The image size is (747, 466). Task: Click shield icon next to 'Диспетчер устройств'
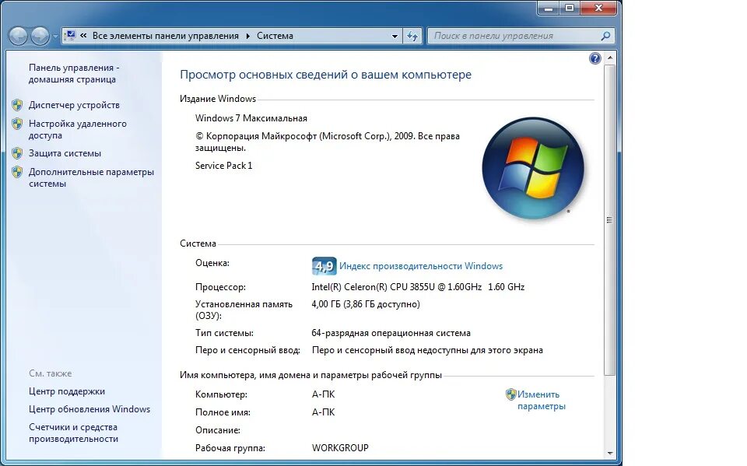click(x=17, y=105)
